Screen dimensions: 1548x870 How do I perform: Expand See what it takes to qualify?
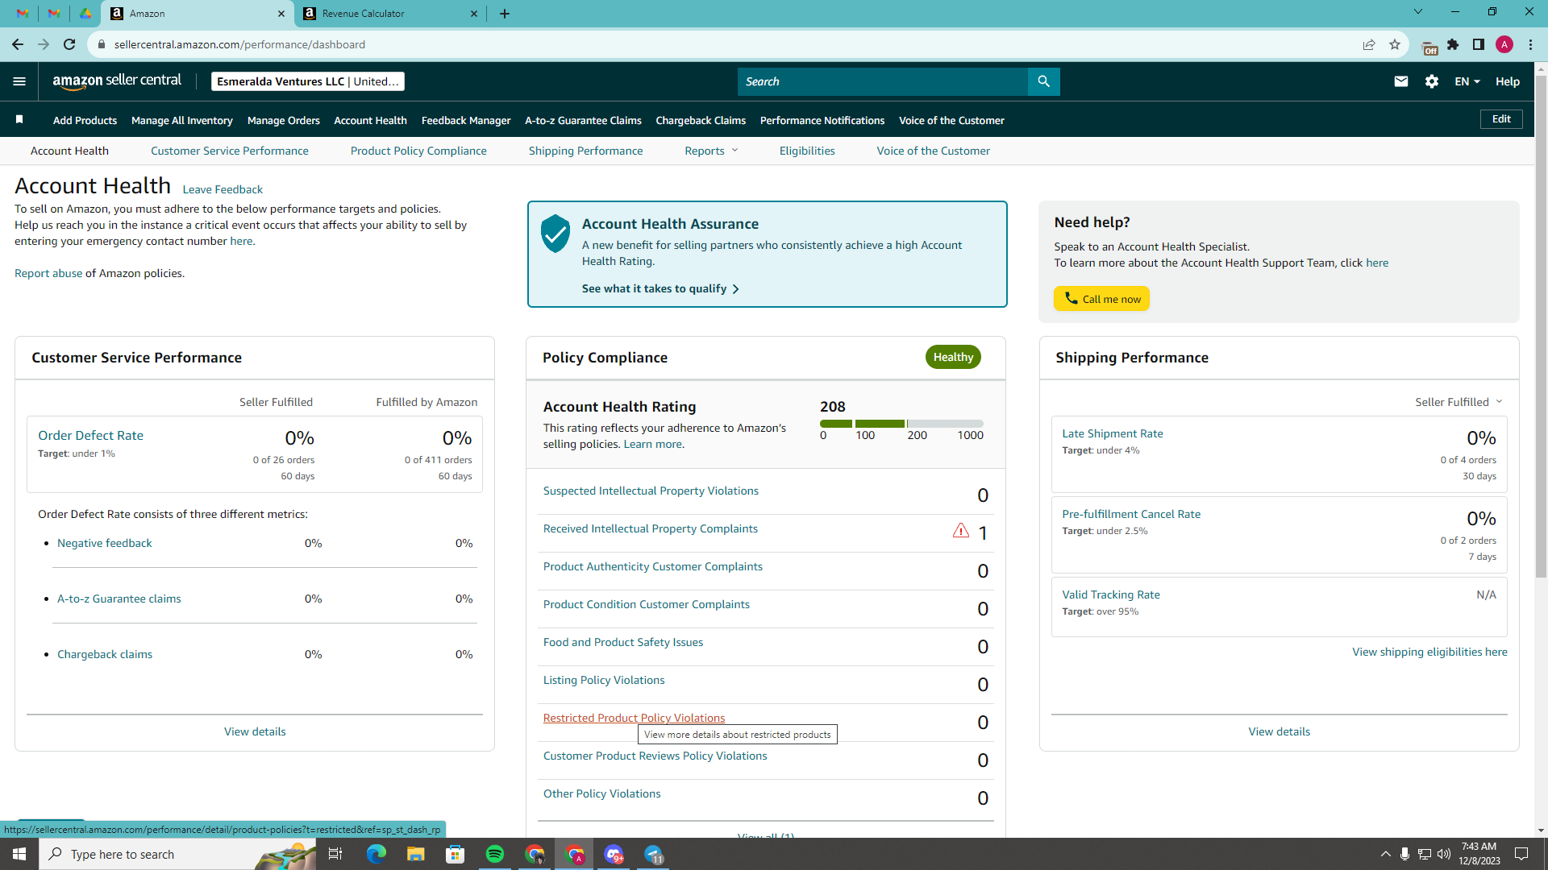click(x=660, y=288)
